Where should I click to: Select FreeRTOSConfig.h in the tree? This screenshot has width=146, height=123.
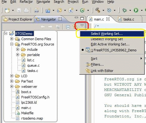point(35,97)
